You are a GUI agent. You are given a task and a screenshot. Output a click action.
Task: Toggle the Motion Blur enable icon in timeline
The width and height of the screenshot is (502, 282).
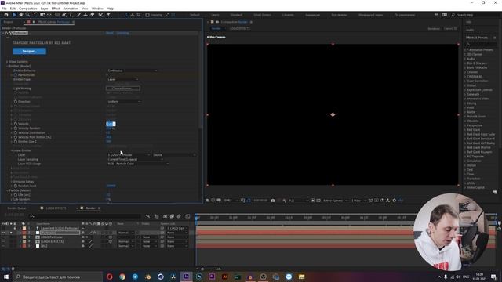pos(179,216)
